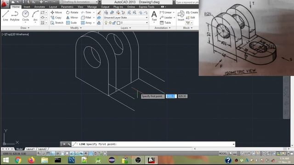Open the AutoCAD application menu
294x165 pixels.
(x=5, y=4)
